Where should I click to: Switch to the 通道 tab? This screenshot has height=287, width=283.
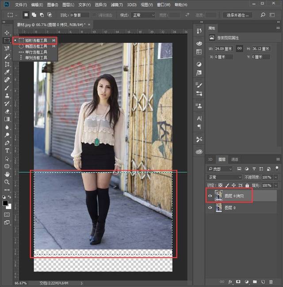pyautogui.click(x=235, y=159)
